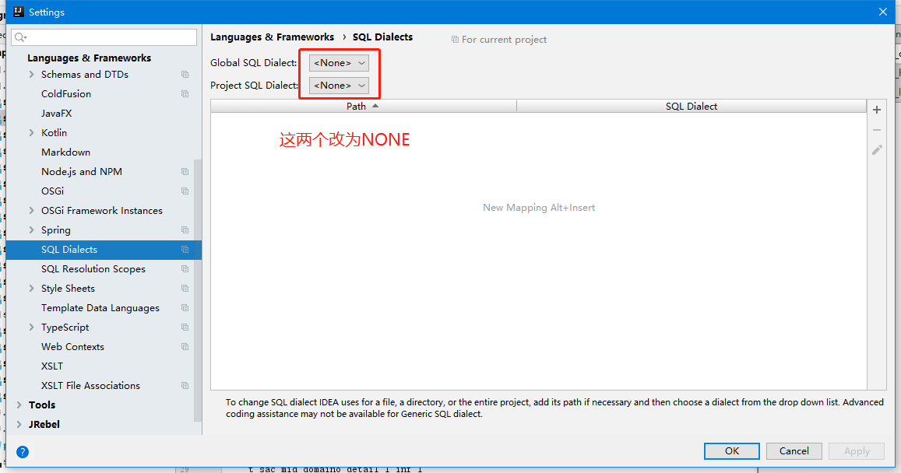Click the minus icon to remove mapping
The height and width of the screenshot is (473, 901).
pyautogui.click(x=877, y=130)
